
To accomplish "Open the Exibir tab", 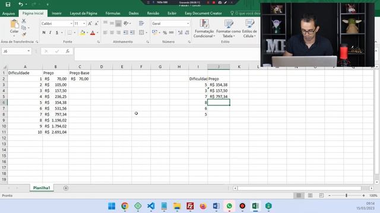I will click(x=172, y=13).
